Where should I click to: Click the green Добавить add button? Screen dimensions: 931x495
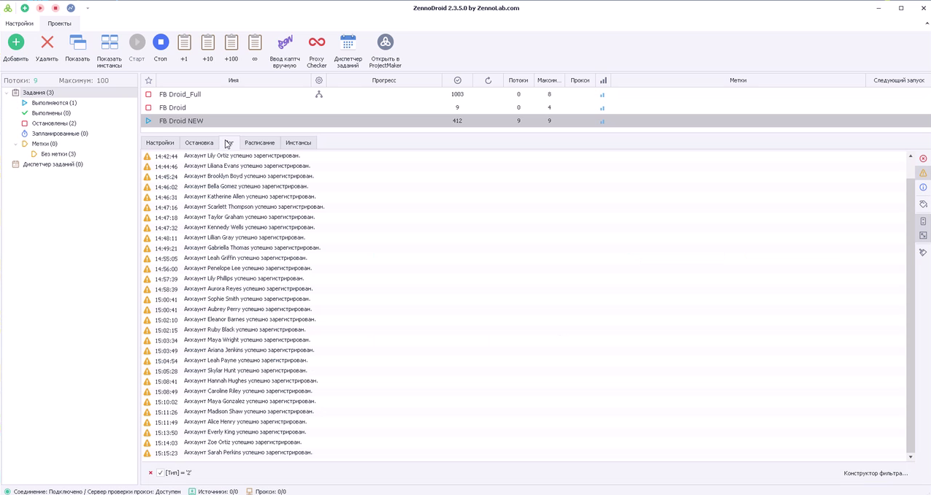point(15,43)
